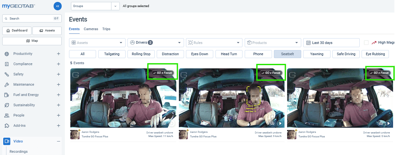Open the 11 km/h event thumbnail
This screenshot has height=155, width=395.
pos(123,98)
